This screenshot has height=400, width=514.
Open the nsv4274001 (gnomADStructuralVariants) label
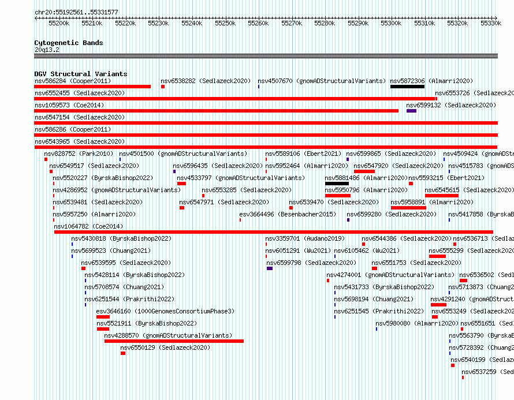click(390, 275)
